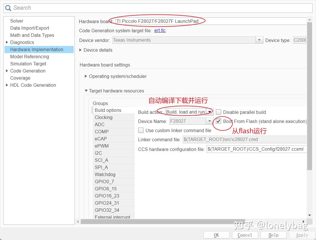Click the horizontal scrollbar thumb
Image resolution: width=316 pixels, height=240 pixels.
163,222
